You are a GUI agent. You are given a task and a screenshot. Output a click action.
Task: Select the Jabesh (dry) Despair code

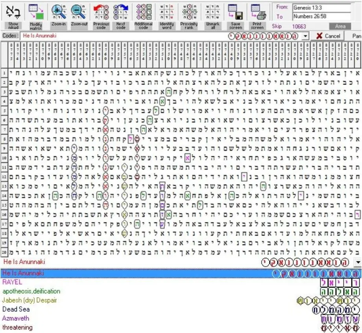tap(181, 300)
